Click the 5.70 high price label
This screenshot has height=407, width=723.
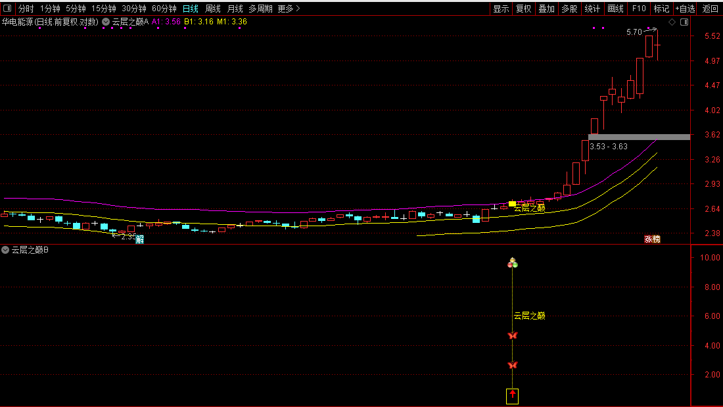[634, 32]
